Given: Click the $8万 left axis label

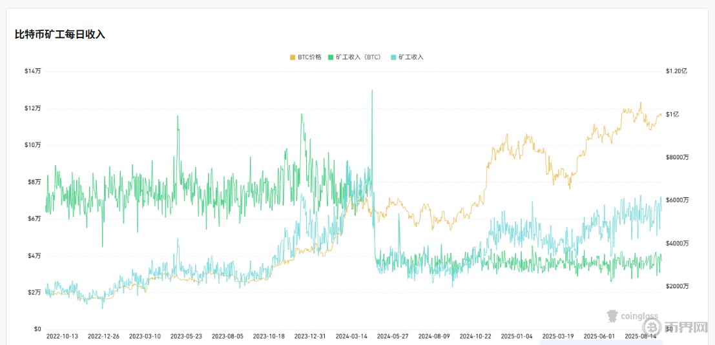Looking at the screenshot, I should 33,182.
